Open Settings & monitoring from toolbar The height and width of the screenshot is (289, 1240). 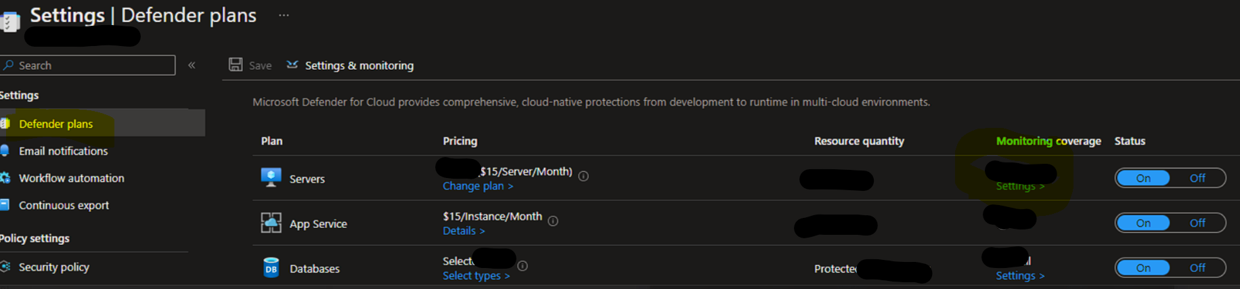350,65
